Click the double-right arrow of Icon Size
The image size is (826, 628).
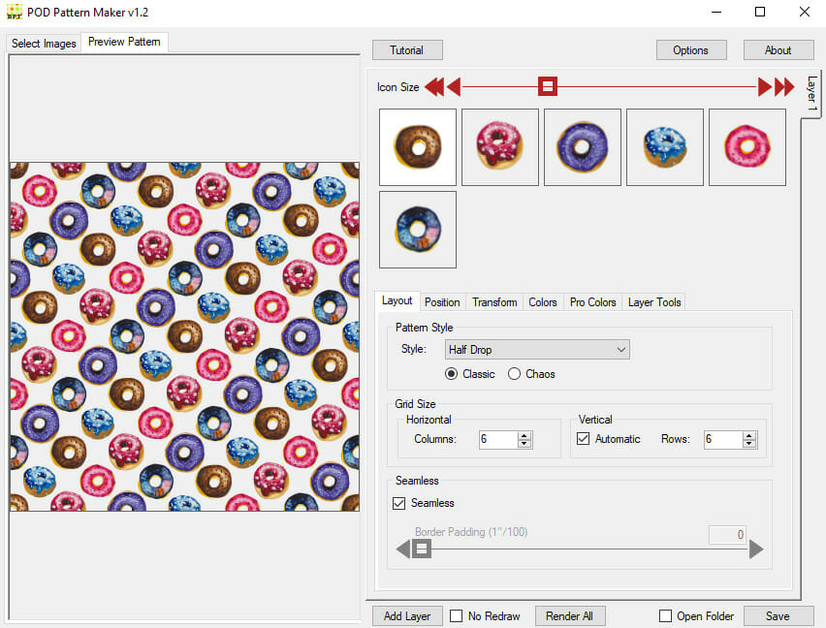pos(784,87)
